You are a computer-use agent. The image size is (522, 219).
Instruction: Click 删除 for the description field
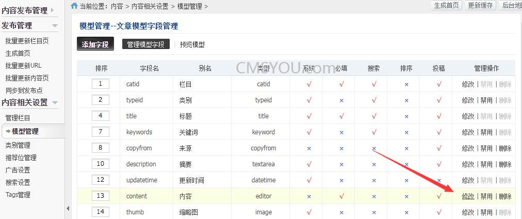[x=505, y=164]
